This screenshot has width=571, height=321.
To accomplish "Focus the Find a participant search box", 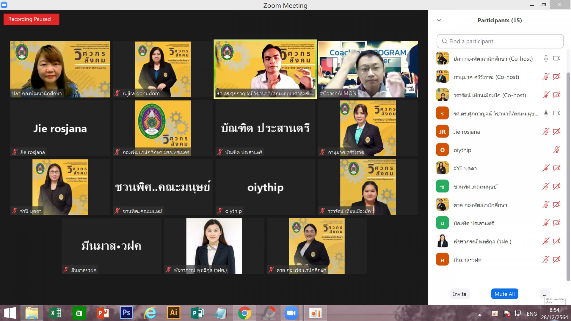I will 500,41.
